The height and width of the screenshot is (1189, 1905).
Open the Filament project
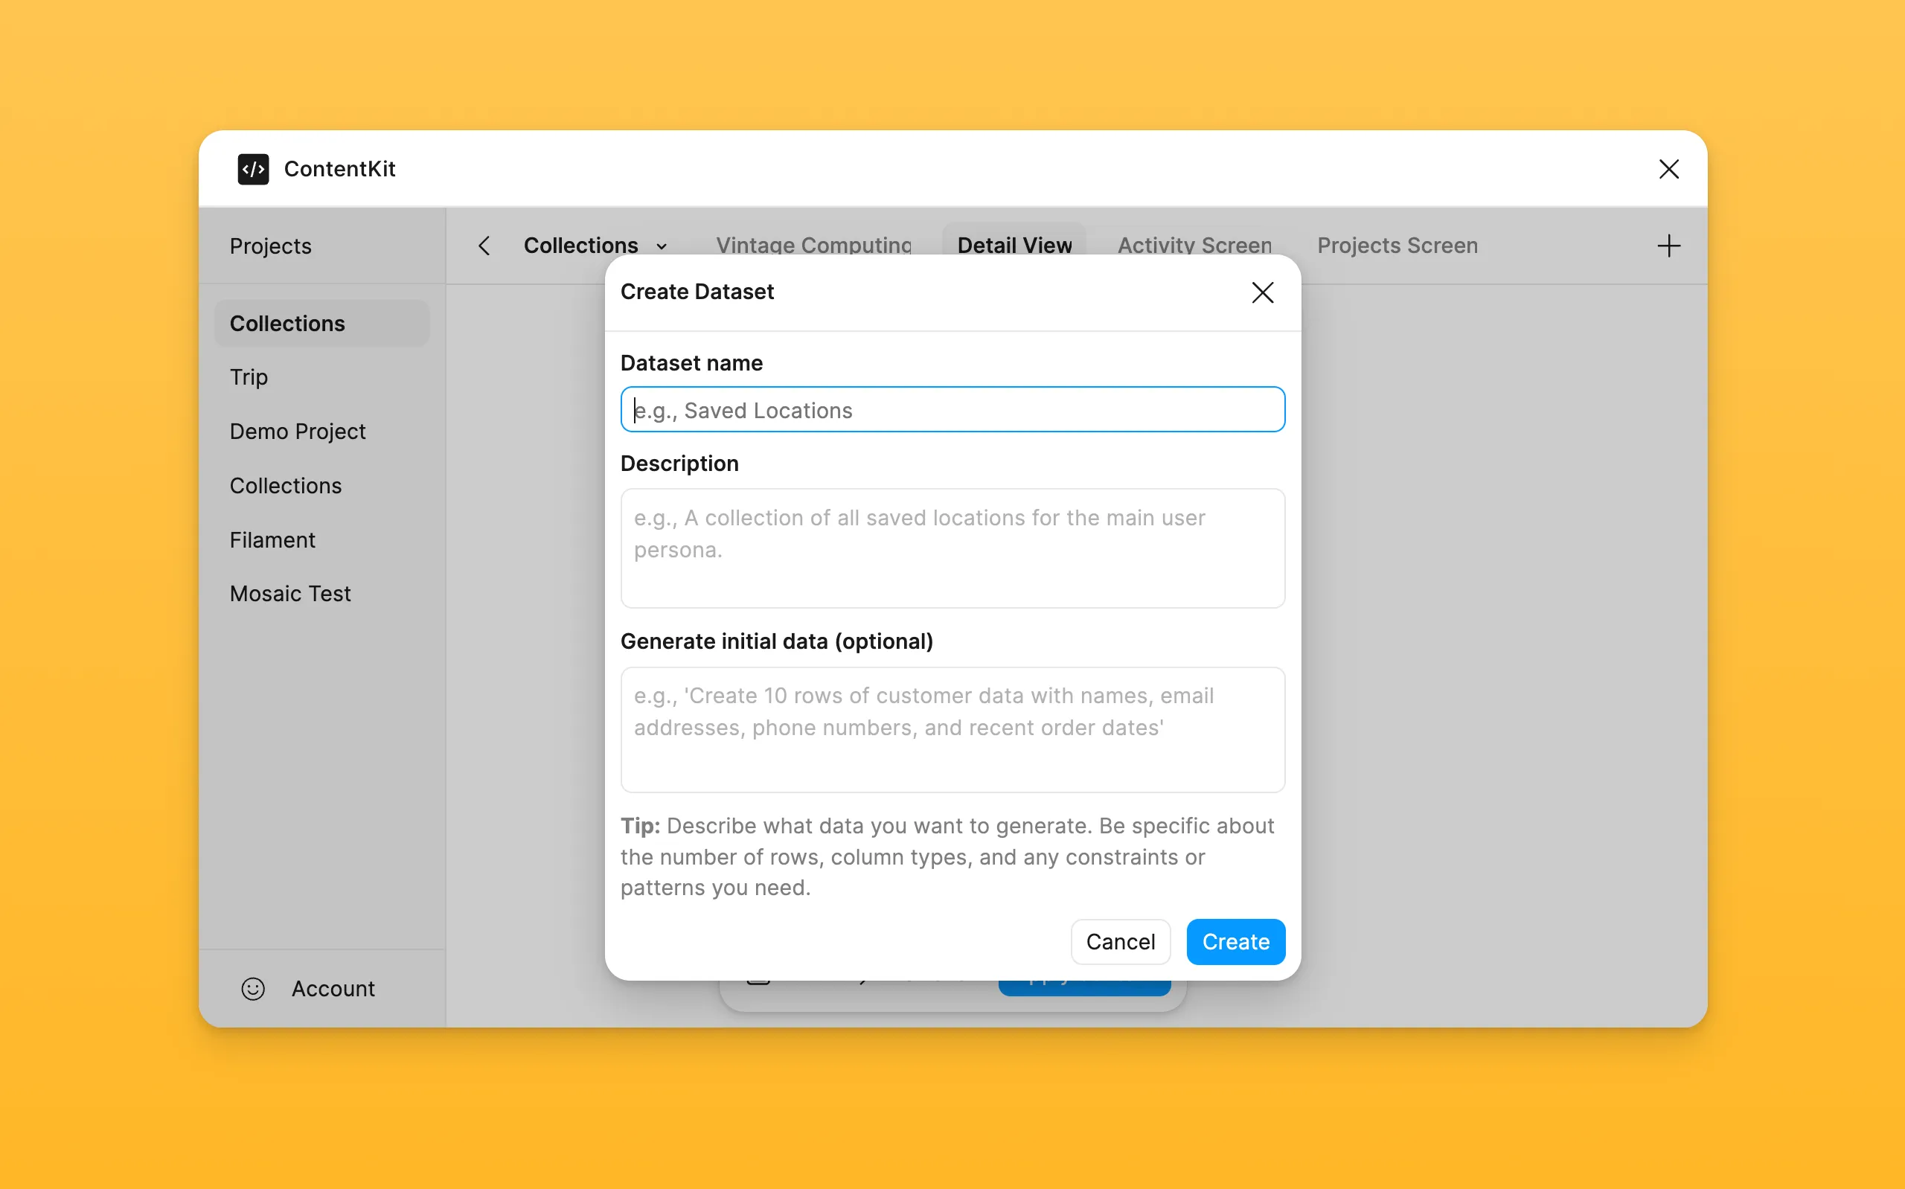coord(272,539)
